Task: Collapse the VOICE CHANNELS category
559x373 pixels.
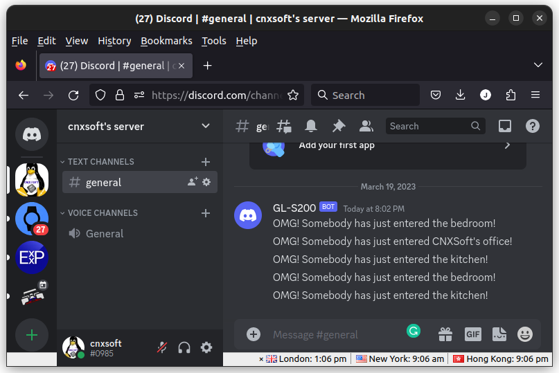Action: click(99, 213)
